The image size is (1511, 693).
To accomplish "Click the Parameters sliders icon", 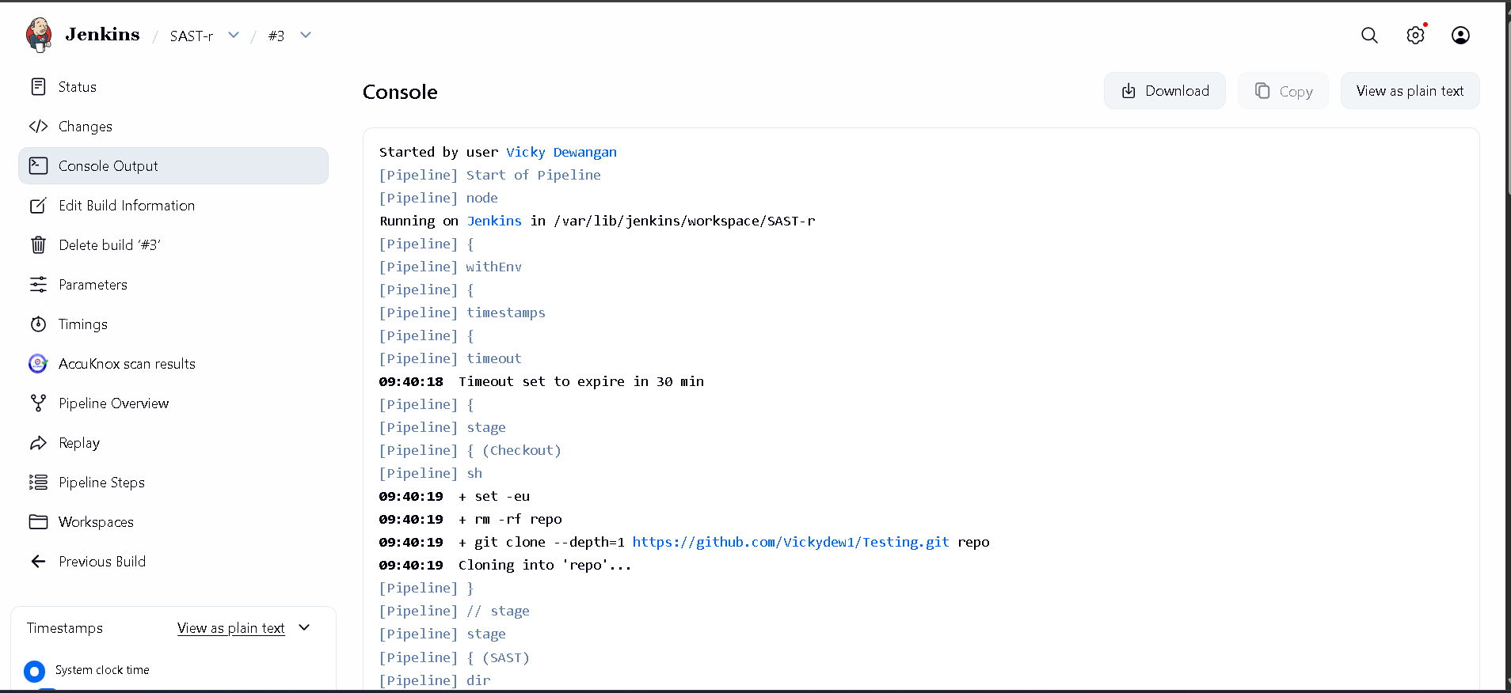I will pos(38,284).
